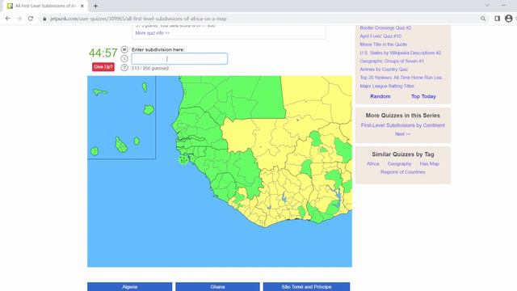Viewport: 517px width, 291px height.
Task: Open the Border Crossings Quiz #2 link
Action: pyautogui.click(x=385, y=28)
